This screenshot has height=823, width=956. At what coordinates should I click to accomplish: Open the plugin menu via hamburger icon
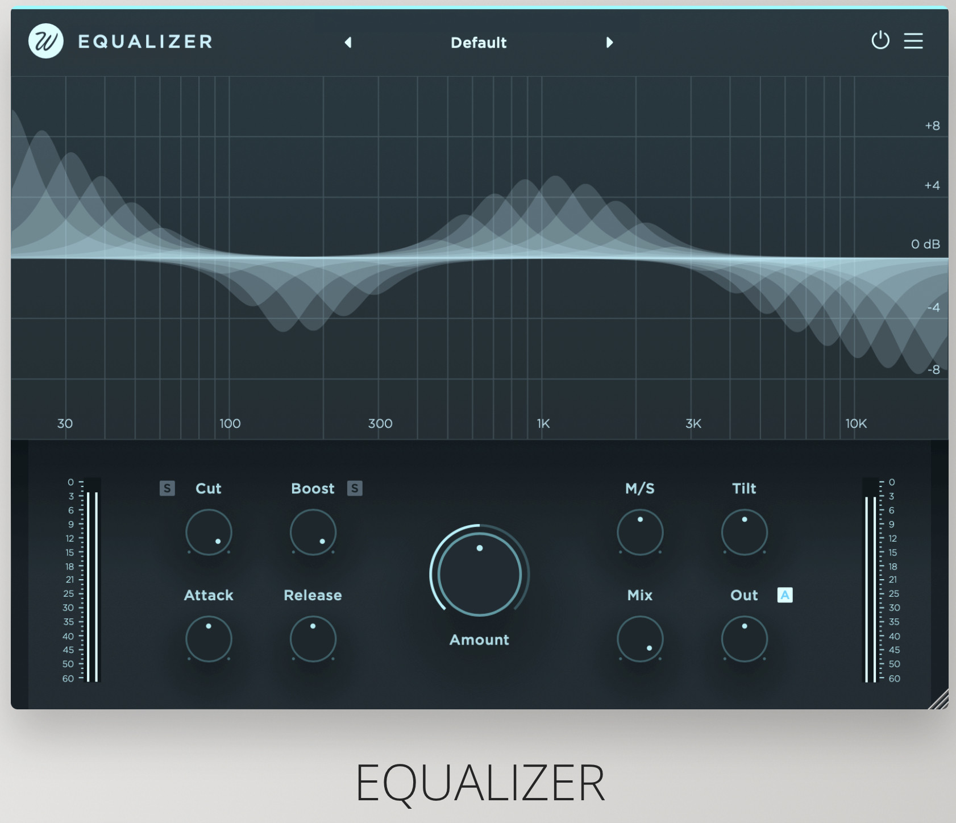coord(914,41)
